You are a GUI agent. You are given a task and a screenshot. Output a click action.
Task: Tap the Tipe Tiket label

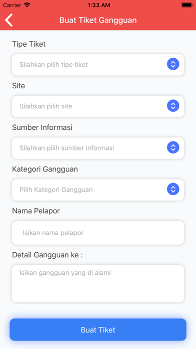click(29, 44)
